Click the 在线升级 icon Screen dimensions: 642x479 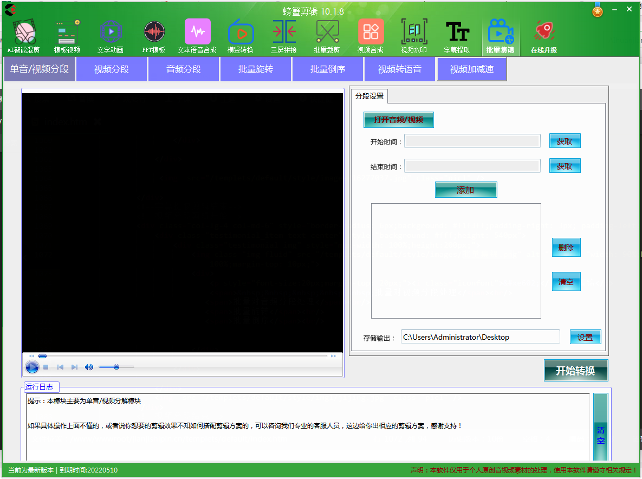pyautogui.click(x=543, y=33)
